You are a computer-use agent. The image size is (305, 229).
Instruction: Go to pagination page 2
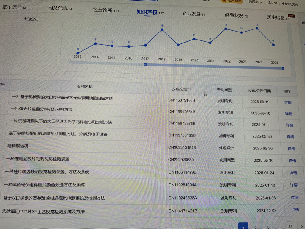(255, 227)
